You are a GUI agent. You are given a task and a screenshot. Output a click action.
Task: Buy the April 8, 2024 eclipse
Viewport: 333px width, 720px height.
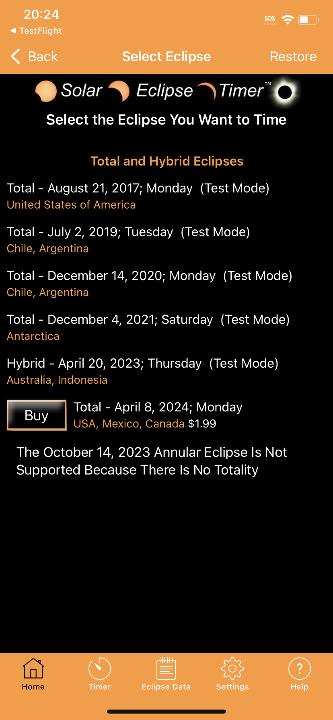(36, 415)
